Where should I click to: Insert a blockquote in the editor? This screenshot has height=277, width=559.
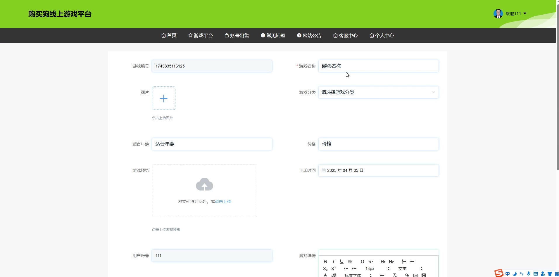click(362, 262)
